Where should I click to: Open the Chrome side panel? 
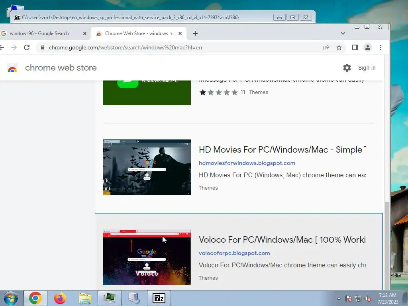pos(355,47)
